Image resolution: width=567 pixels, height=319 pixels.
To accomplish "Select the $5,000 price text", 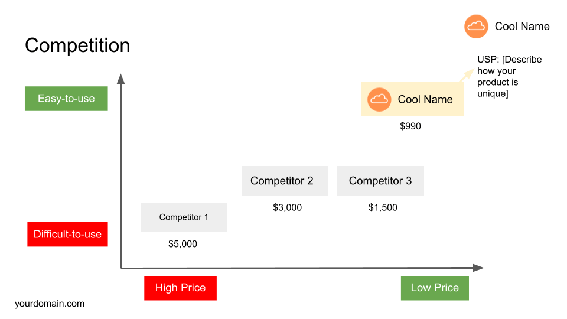I will (183, 244).
